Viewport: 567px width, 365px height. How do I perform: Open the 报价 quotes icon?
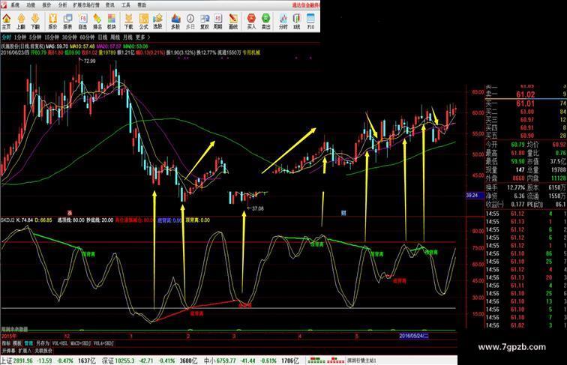[x=52, y=21]
